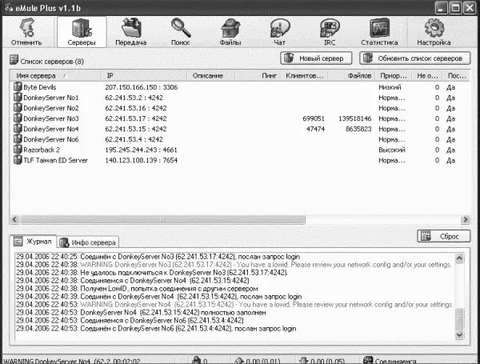Switch to the Инфо сервера tab

[88, 242]
